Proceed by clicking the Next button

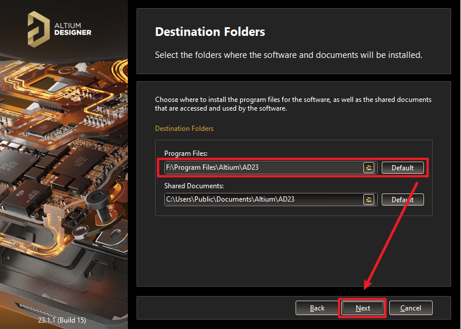pyautogui.click(x=363, y=308)
